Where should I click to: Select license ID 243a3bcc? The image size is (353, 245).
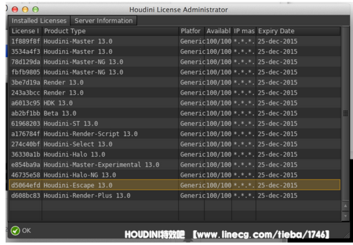pos(25,93)
